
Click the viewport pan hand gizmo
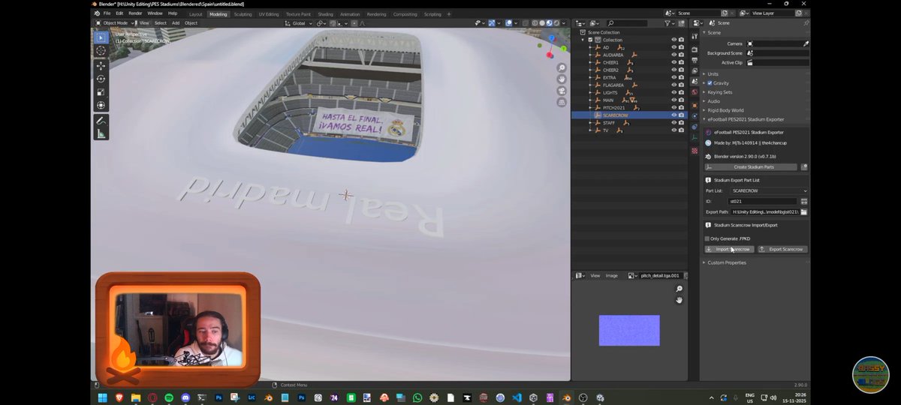point(562,79)
